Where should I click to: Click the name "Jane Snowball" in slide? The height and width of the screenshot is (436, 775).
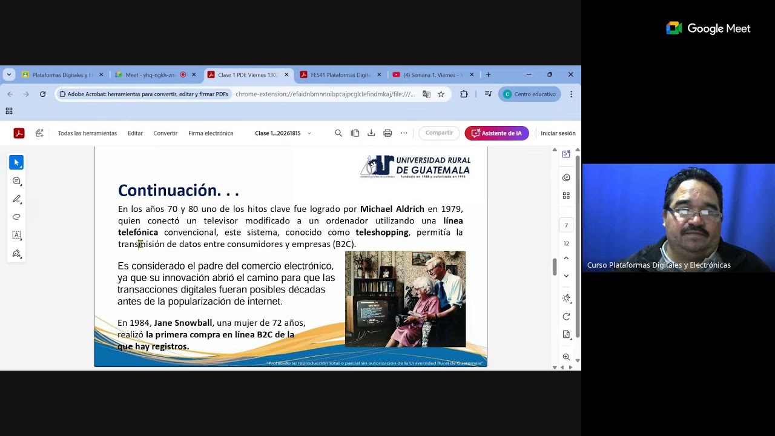tap(183, 323)
